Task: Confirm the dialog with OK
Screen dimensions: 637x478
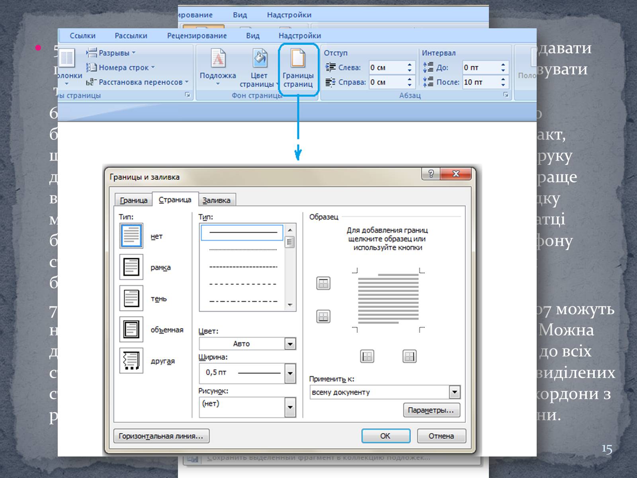Action: [385, 436]
